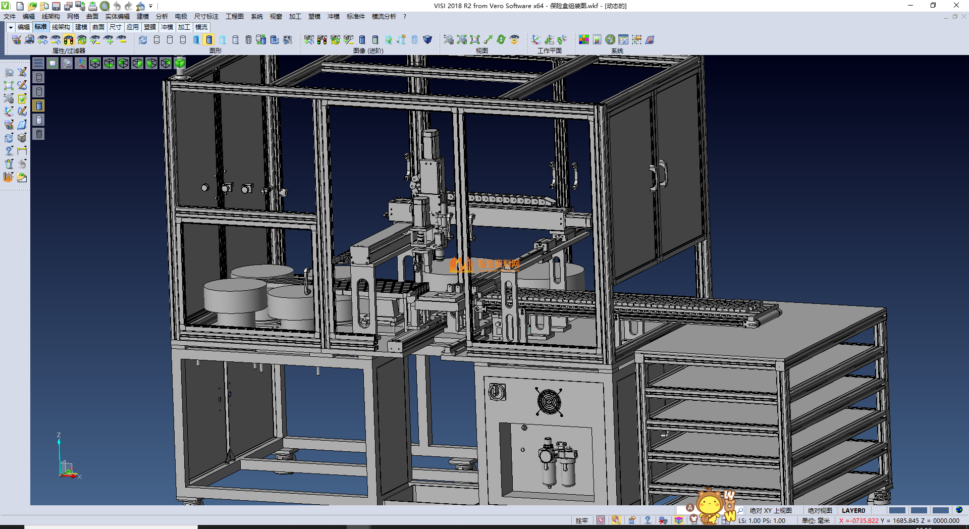Open the 文件 menu
The image size is (969, 529).
coord(10,17)
